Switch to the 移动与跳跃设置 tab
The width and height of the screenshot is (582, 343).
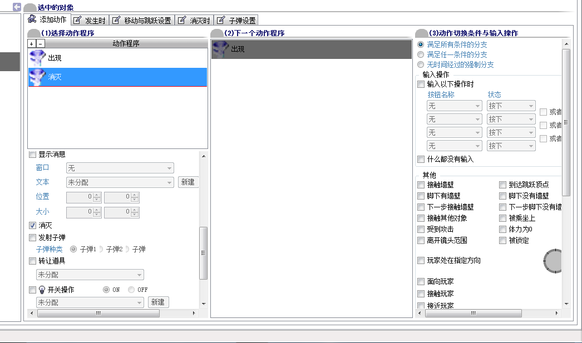coord(142,21)
